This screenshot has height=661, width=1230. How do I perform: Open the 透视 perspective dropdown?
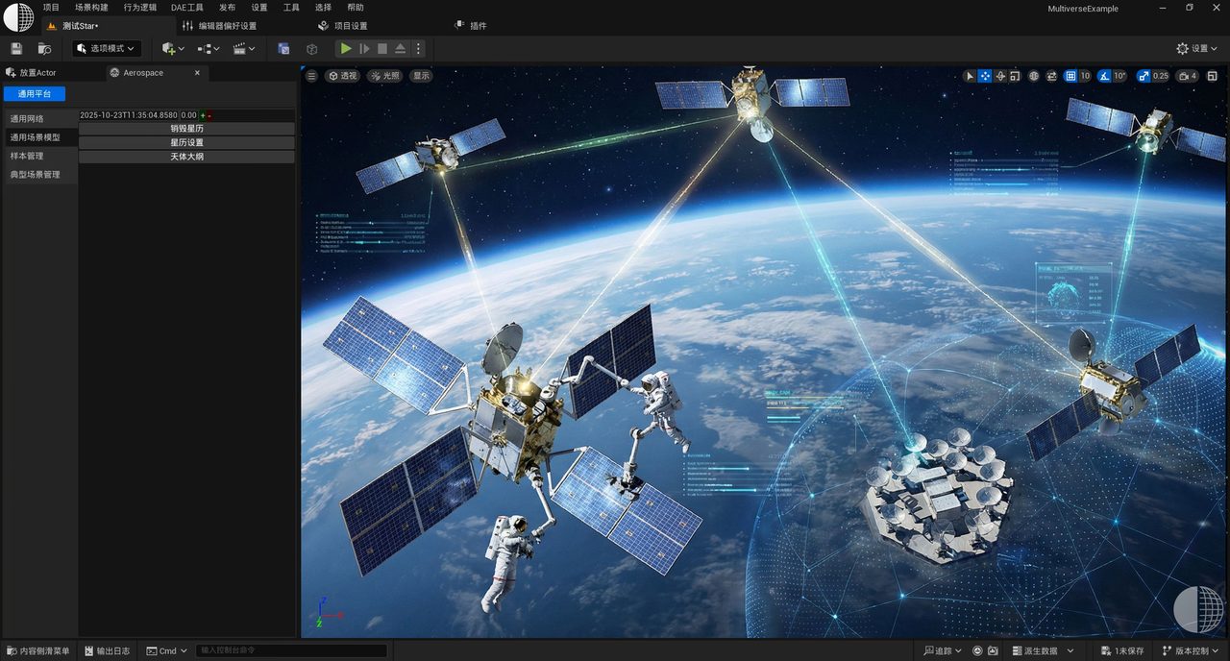(342, 76)
